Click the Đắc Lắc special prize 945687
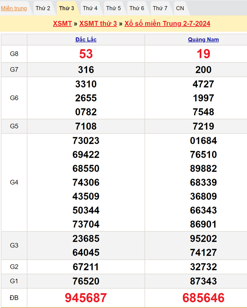 86,298
